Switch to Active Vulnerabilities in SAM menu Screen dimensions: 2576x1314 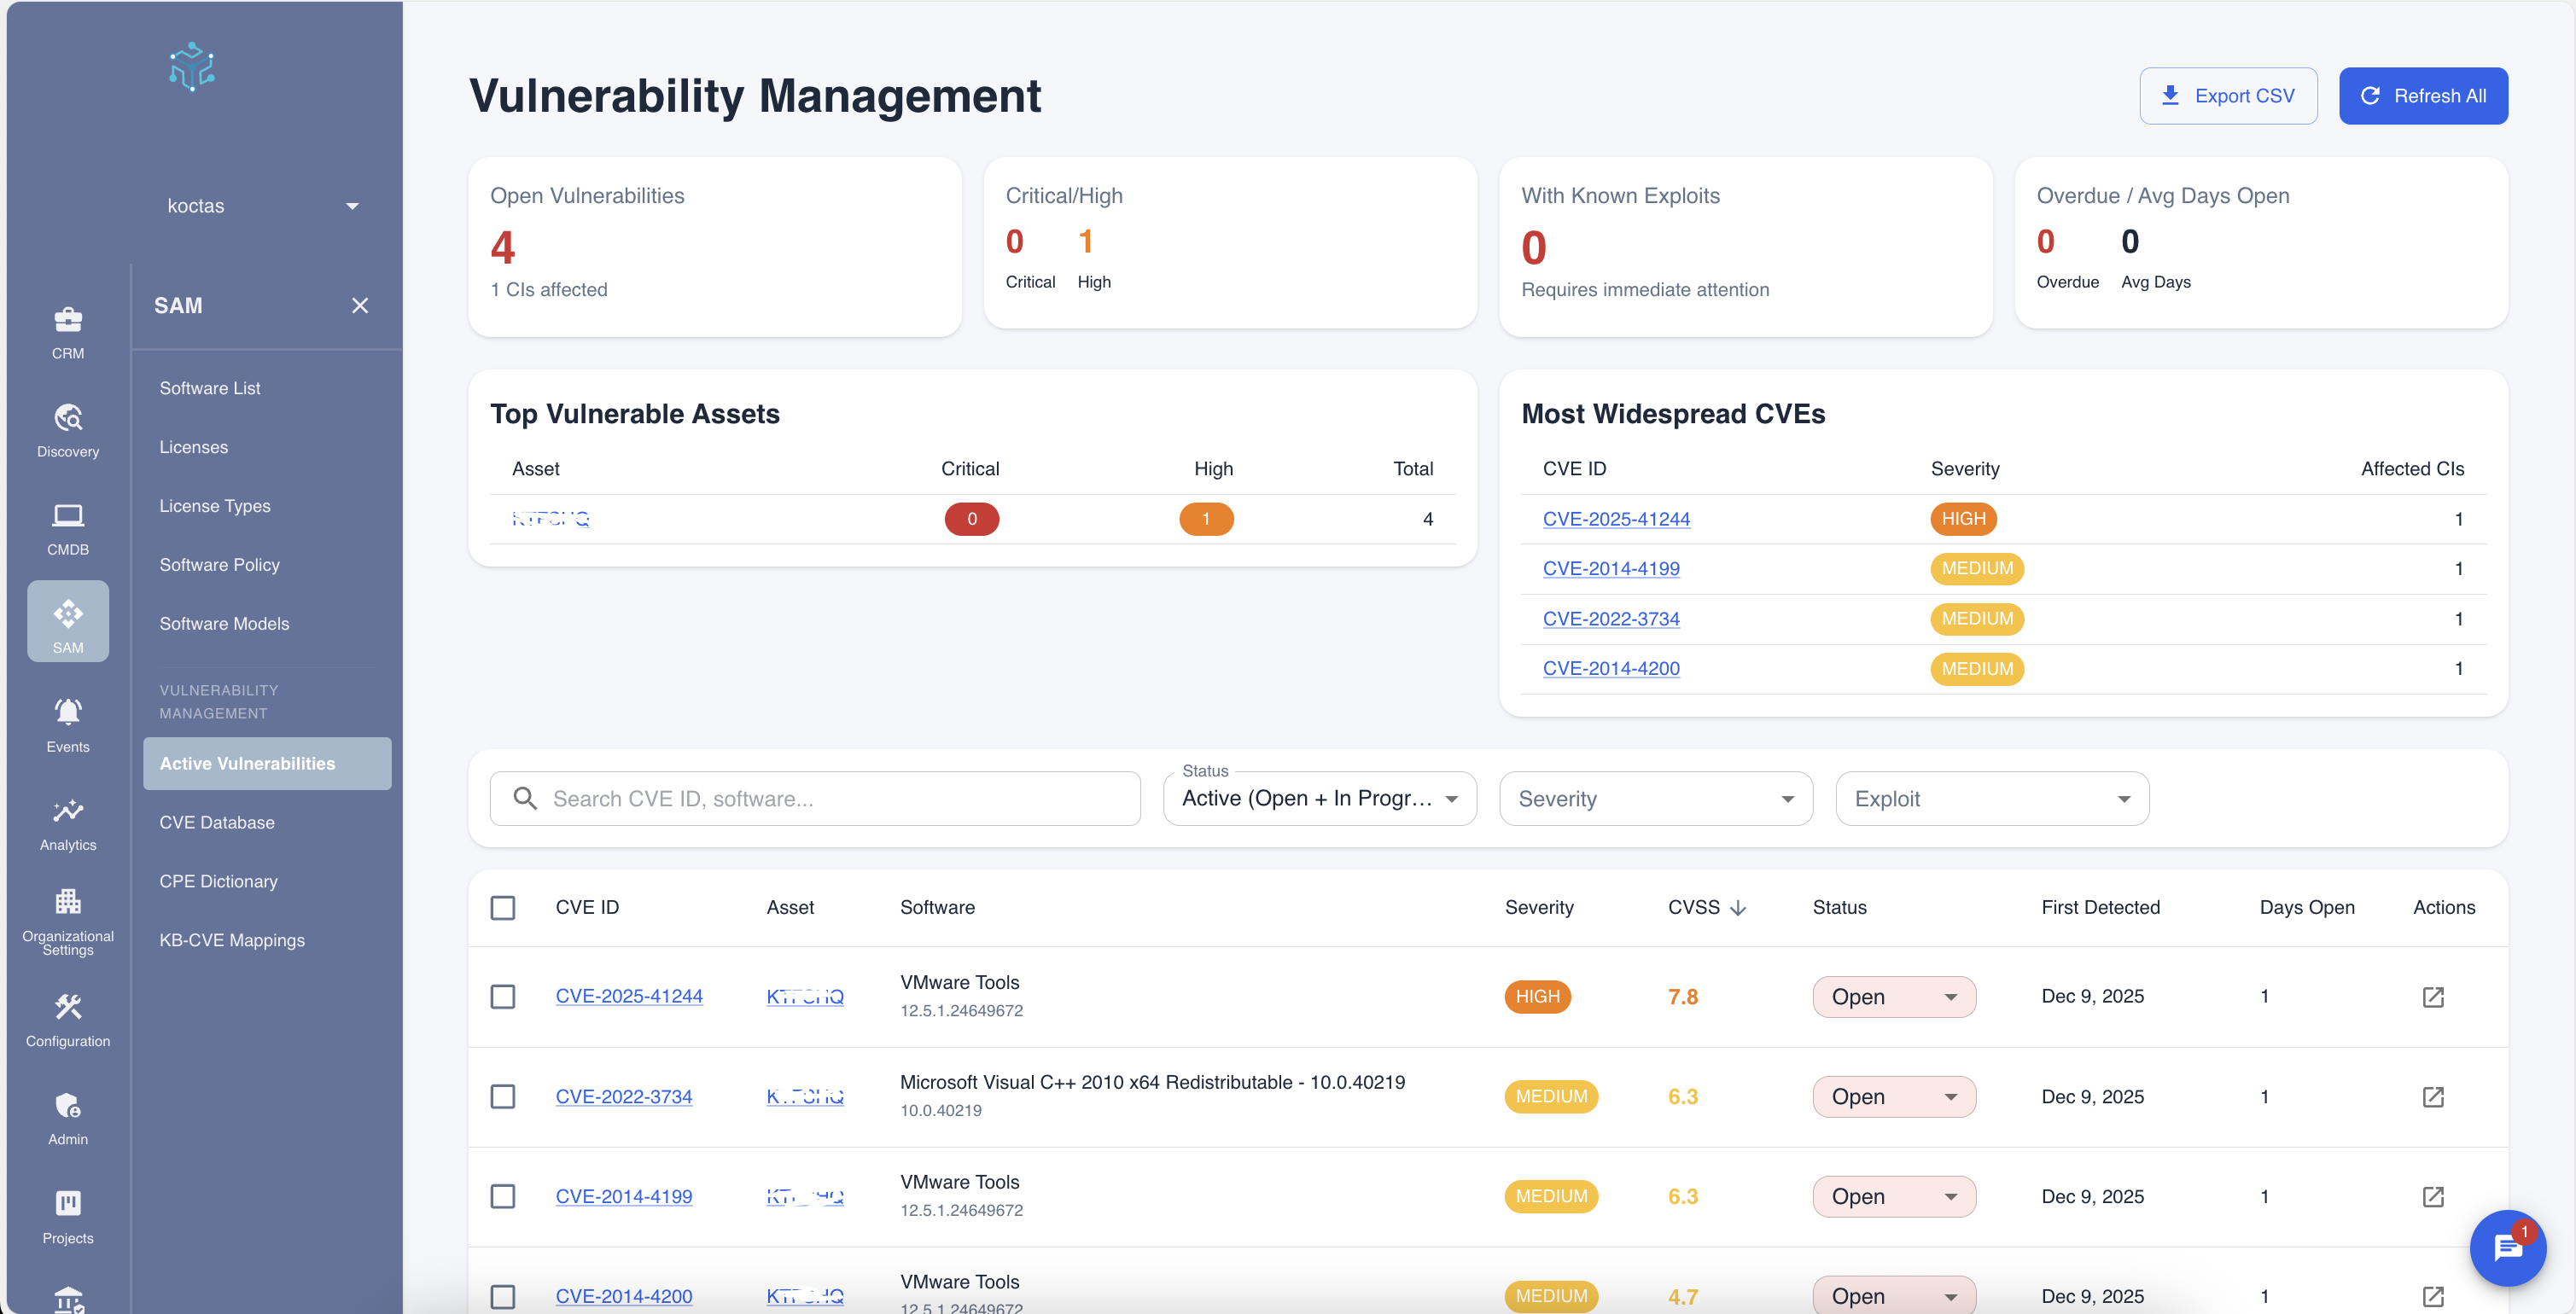tap(247, 763)
